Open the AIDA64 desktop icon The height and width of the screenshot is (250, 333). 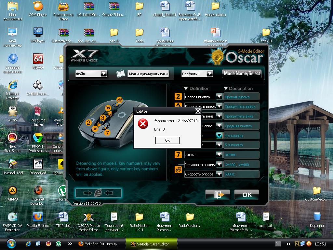click(x=38, y=62)
